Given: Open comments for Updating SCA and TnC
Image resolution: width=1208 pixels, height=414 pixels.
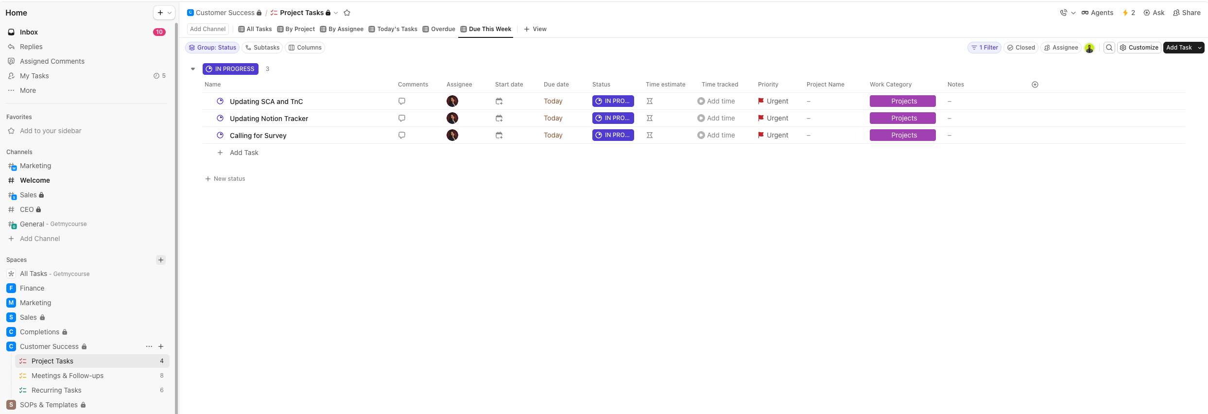Looking at the screenshot, I should [x=402, y=101].
